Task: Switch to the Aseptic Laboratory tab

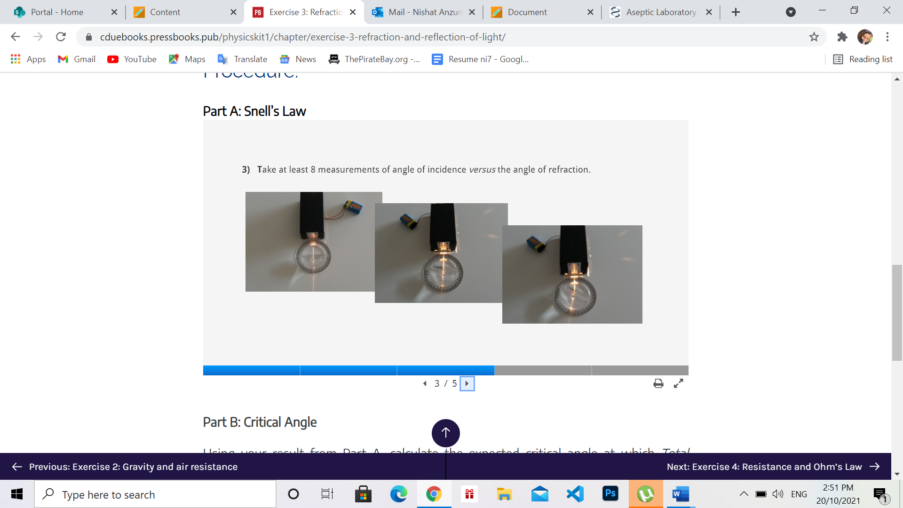Action: (660, 12)
